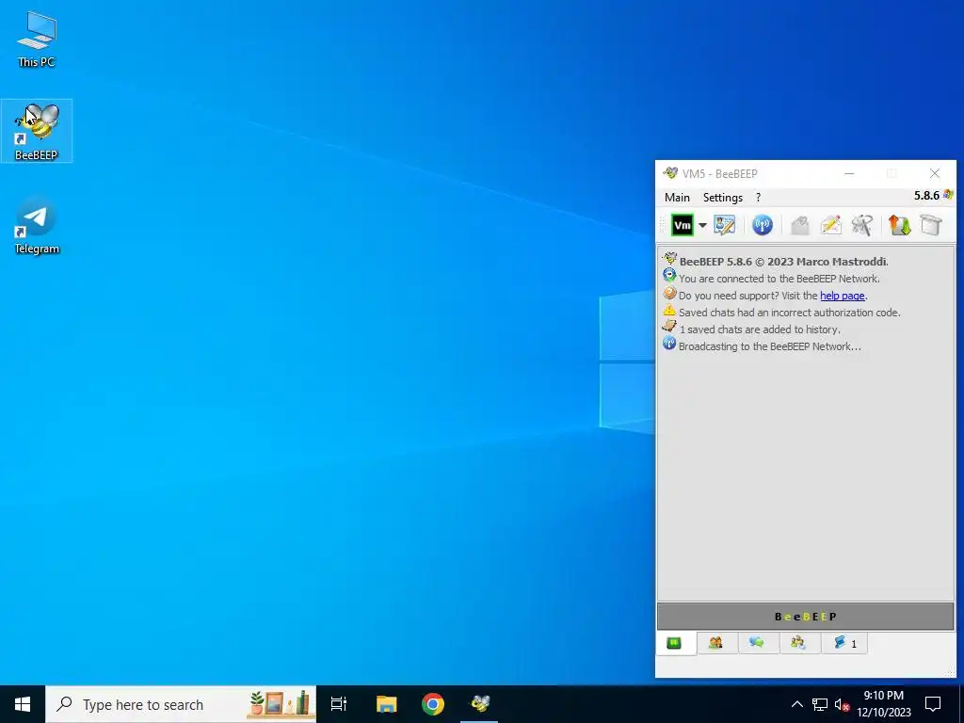This screenshot has width=964, height=723.
Task: Close the BeeBEEP window
Action: (x=935, y=173)
